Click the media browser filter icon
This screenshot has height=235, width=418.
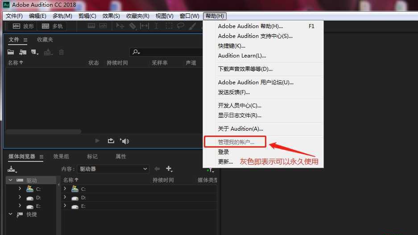[x=210, y=170]
